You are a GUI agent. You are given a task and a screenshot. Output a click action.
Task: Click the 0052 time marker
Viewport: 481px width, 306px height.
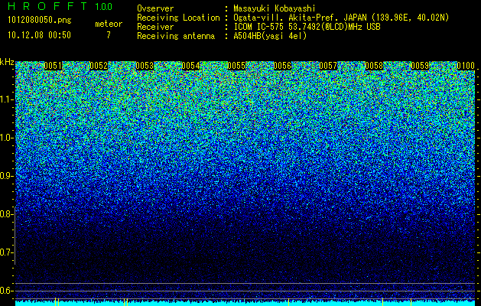point(99,66)
